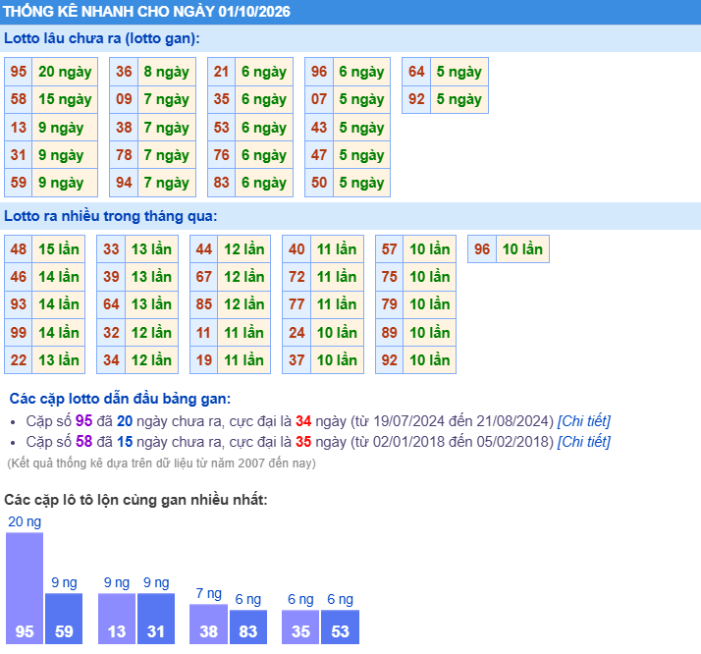Select frequent number 24
701x654 pixels.
point(297,333)
